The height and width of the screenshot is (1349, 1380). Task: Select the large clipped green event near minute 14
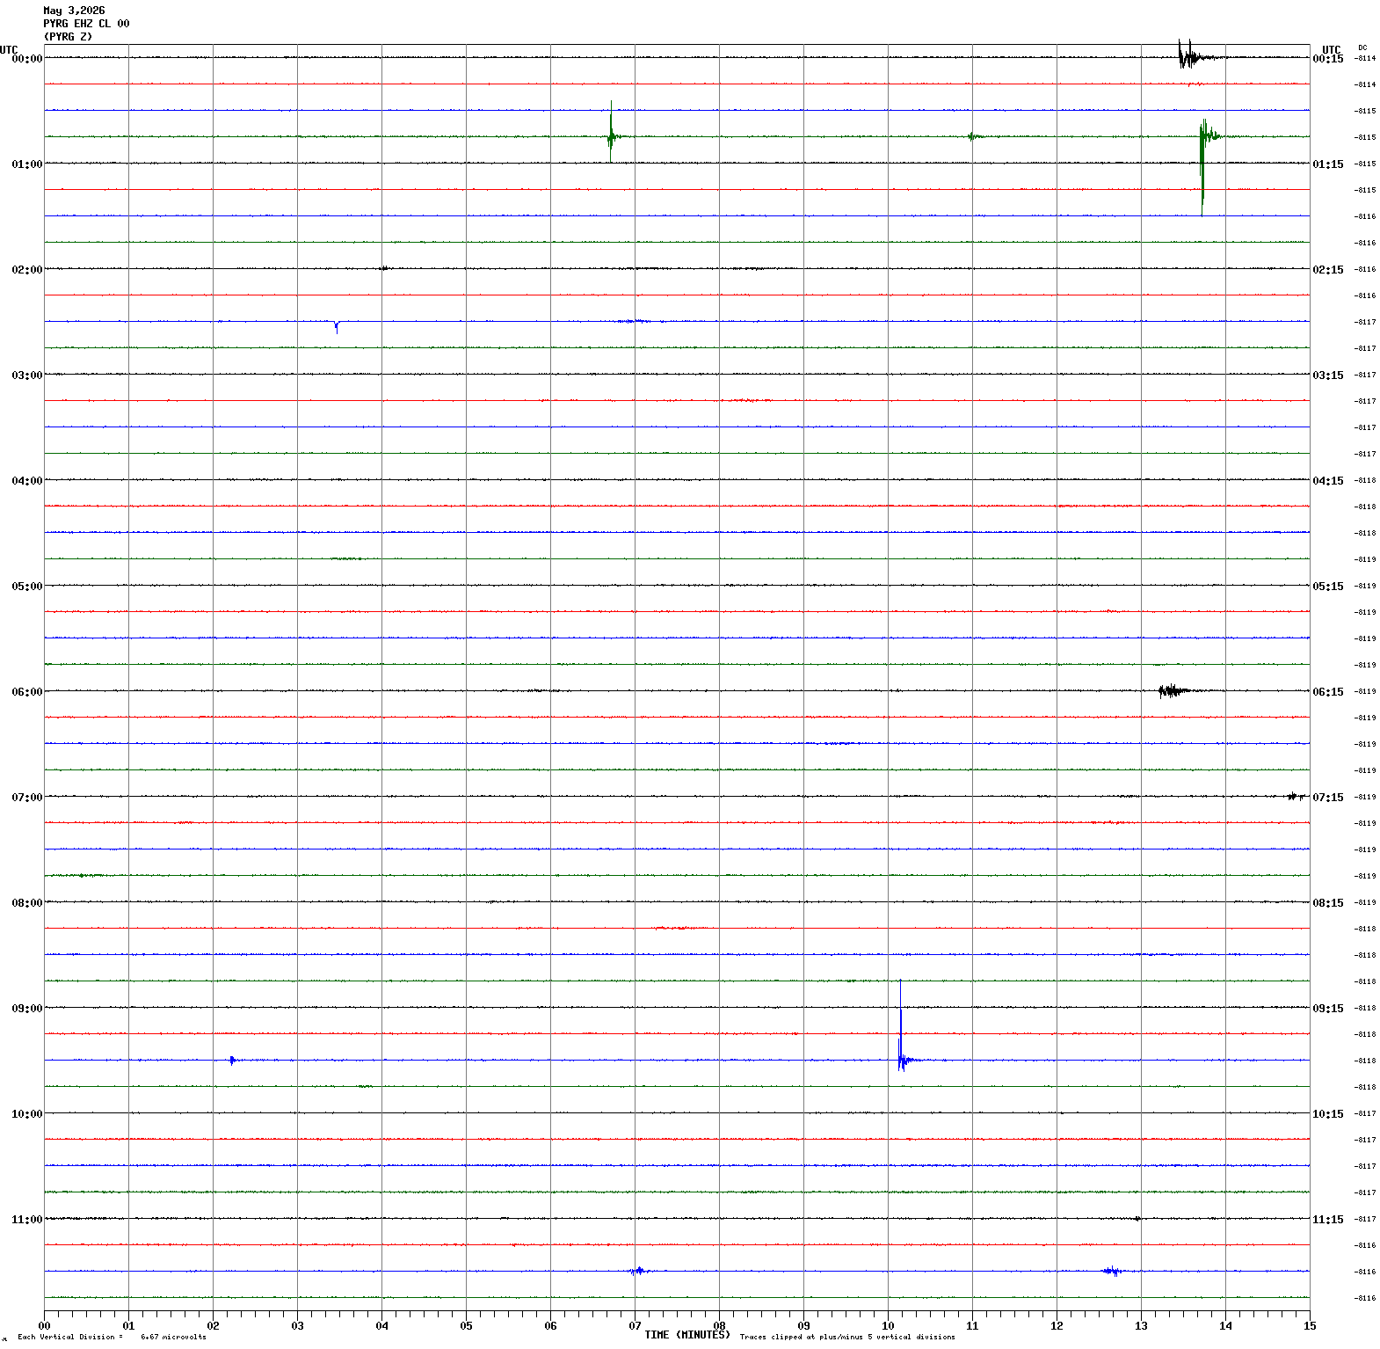point(1203,166)
